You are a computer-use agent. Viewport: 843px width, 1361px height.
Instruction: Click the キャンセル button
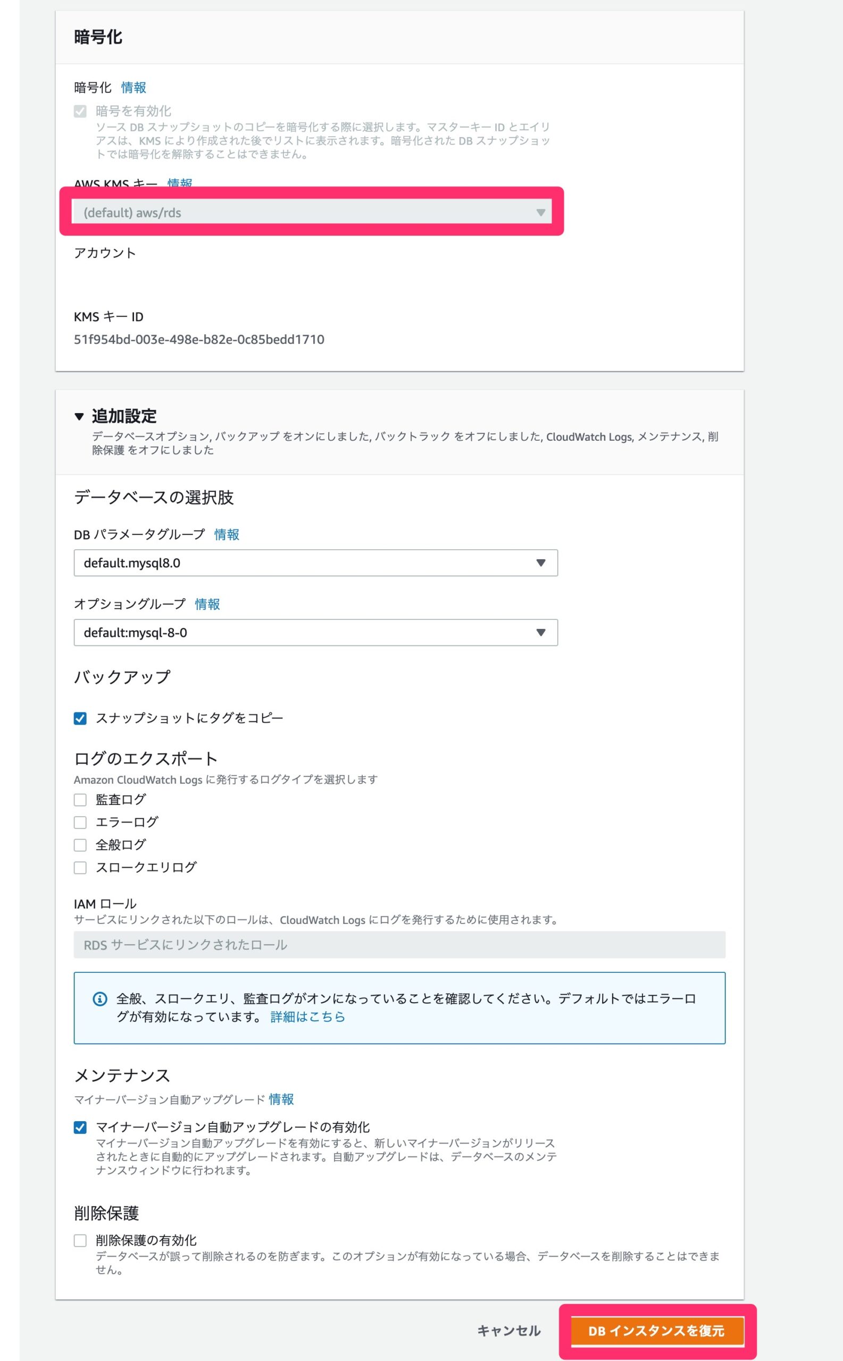508,1331
